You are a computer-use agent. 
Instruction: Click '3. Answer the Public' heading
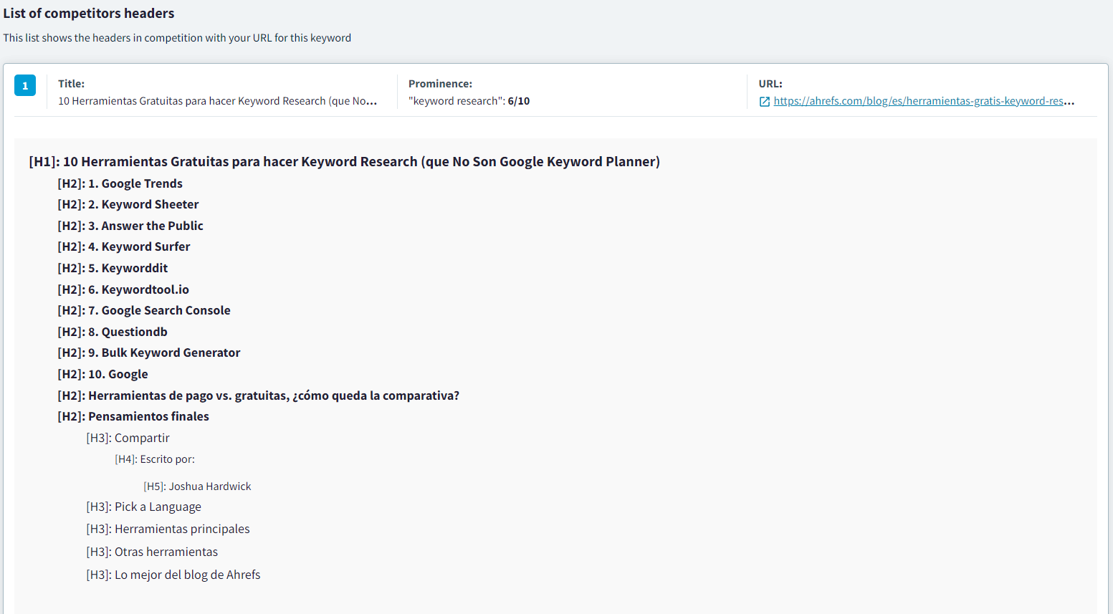click(x=130, y=226)
